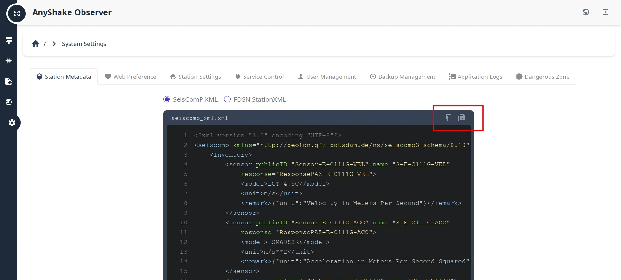Switch to the Web Preference tab
This screenshot has width=621, height=280.
coord(130,77)
